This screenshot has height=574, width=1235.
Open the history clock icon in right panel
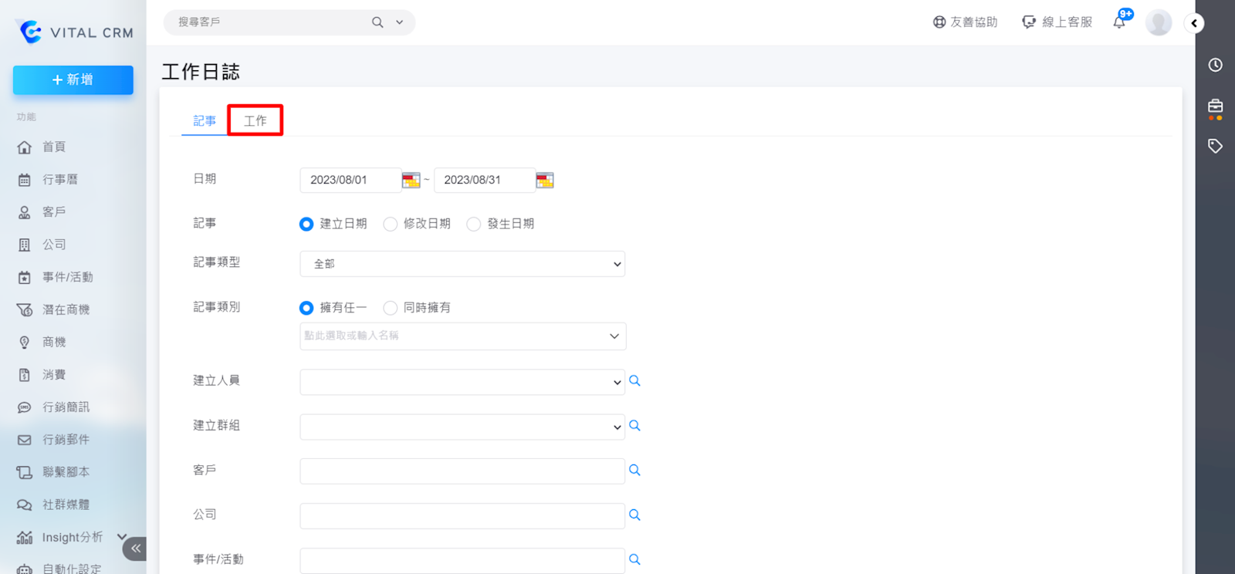pyautogui.click(x=1215, y=66)
